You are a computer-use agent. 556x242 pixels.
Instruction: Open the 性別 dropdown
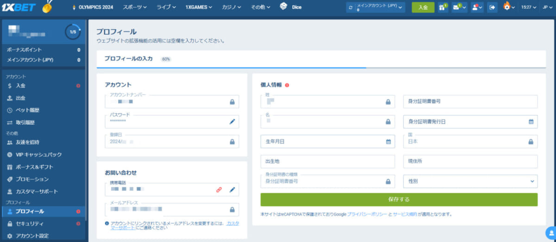(x=470, y=181)
